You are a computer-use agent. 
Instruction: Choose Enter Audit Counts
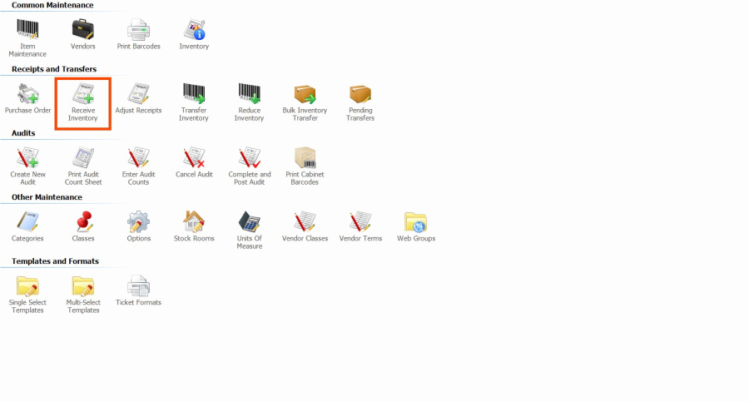(138, 158)
